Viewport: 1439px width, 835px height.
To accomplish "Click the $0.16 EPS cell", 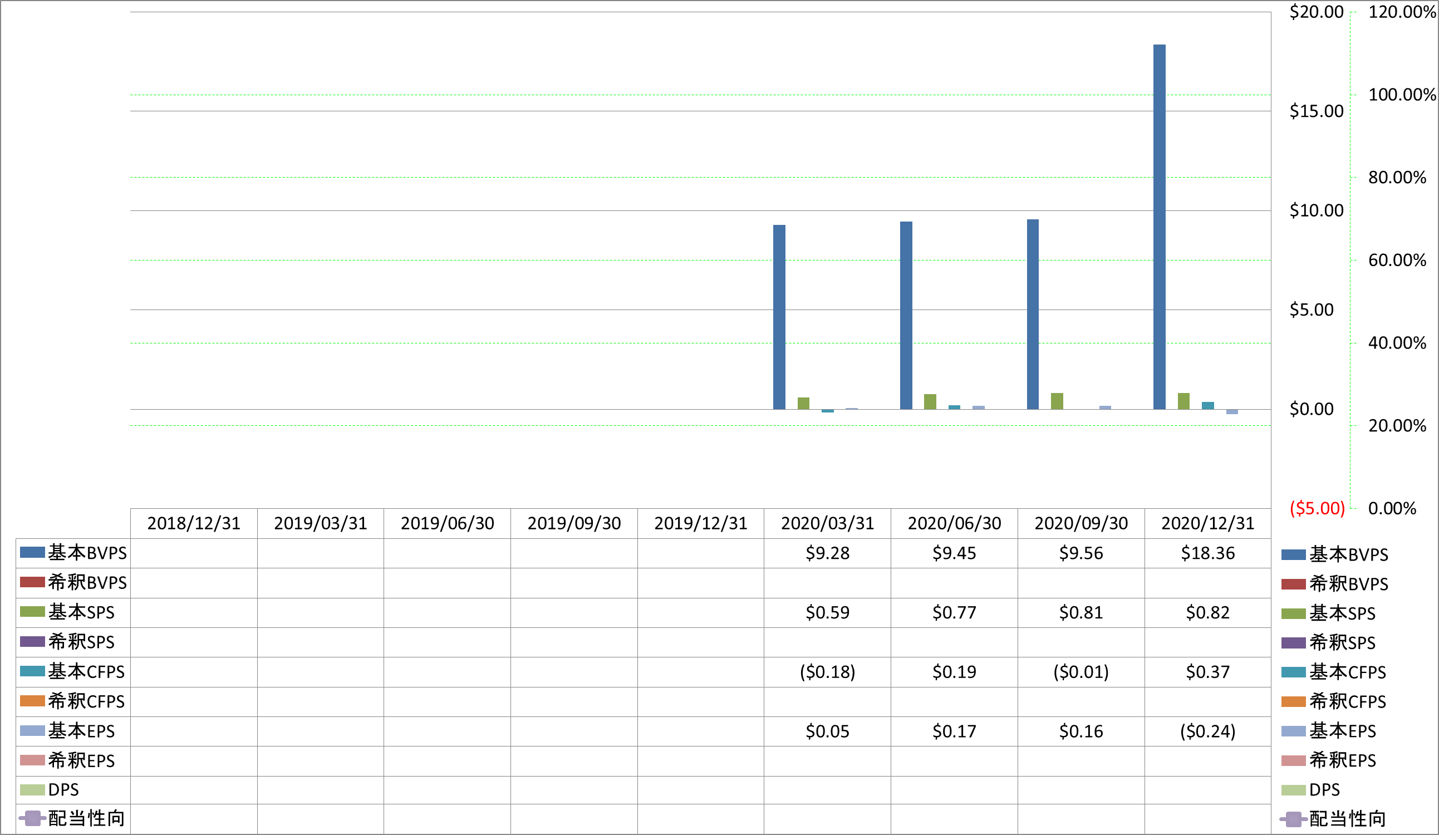I will point(1081,731).
